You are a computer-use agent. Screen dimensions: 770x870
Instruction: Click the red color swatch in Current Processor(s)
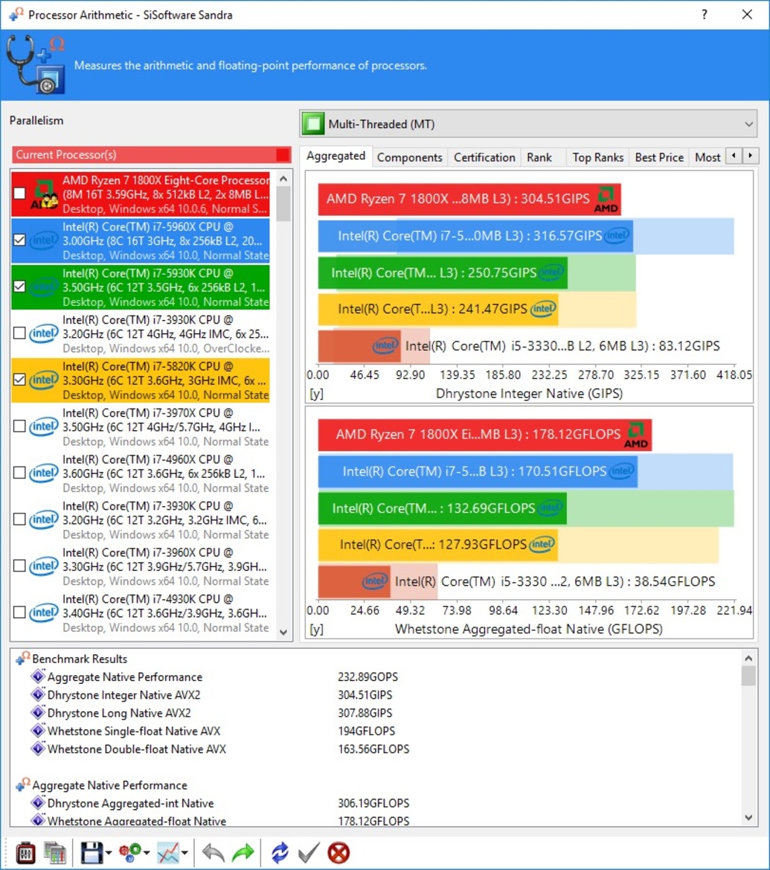(x=283, y=155)
